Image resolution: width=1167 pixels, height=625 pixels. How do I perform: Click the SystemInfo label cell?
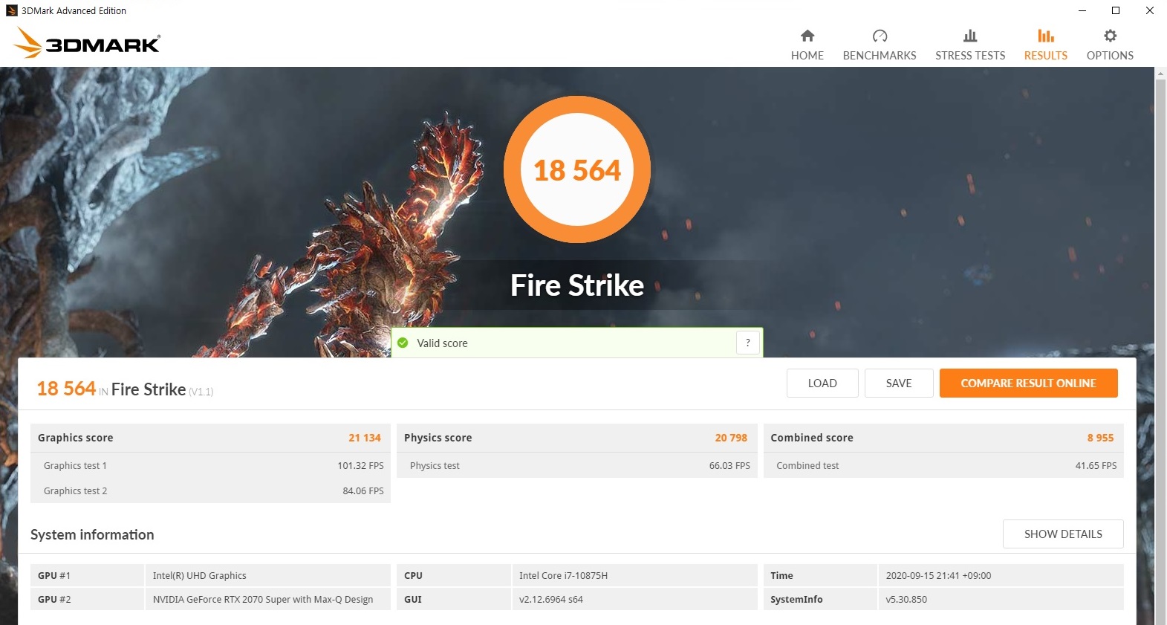click(x=820, y=599)
